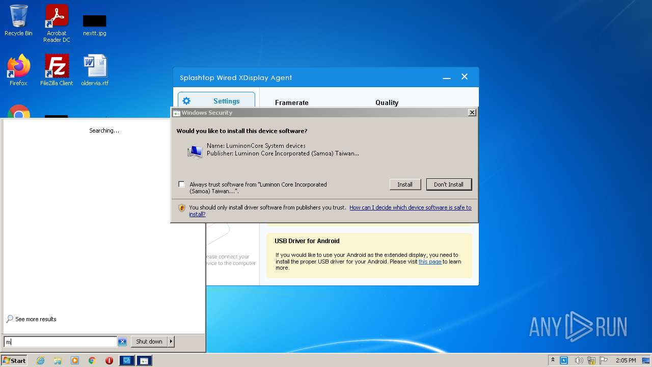The image size is (652, 367).
Task: Switch to Splashtop XDisplay taskbar button
Action: pyautogui.click(x=126, y=360)
